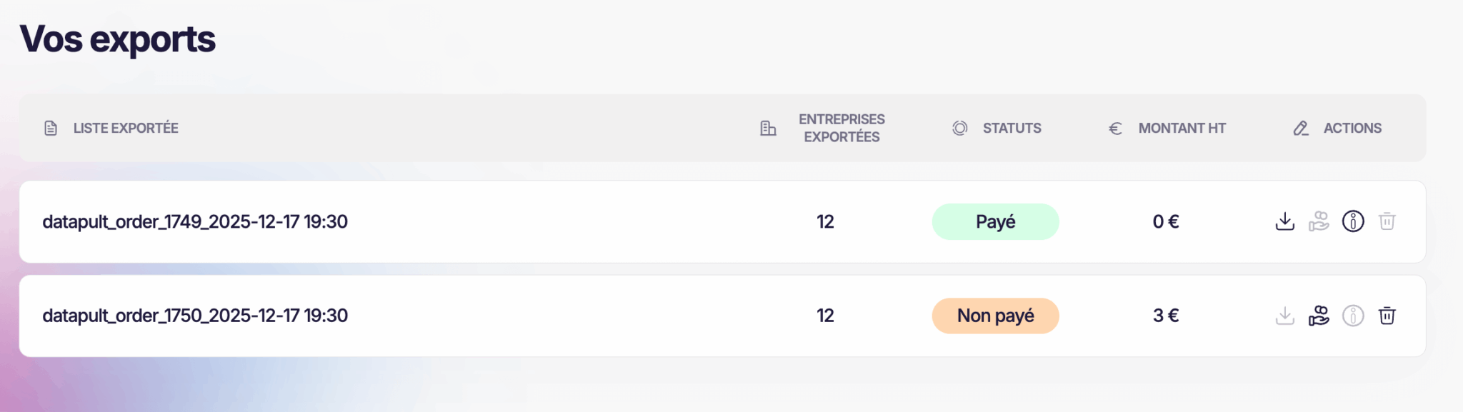Click the green Payé status badge
The image size is (1463, 412).
(x=995, y=221)
